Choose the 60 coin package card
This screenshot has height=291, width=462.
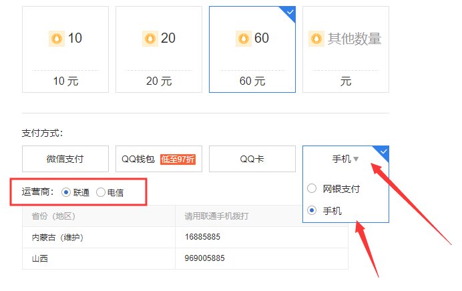pos(252,49)
